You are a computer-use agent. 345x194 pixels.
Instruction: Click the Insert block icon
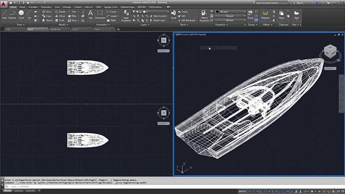click(x=173, y=15)
